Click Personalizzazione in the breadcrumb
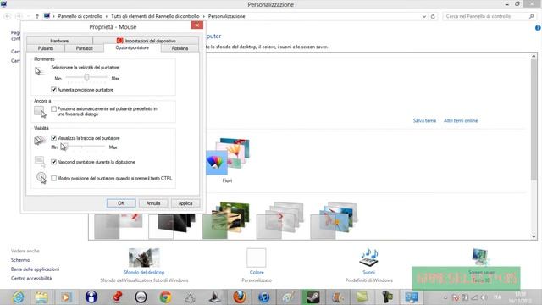The height and width of the screenshot is (305, 542). tap(226, 16)
